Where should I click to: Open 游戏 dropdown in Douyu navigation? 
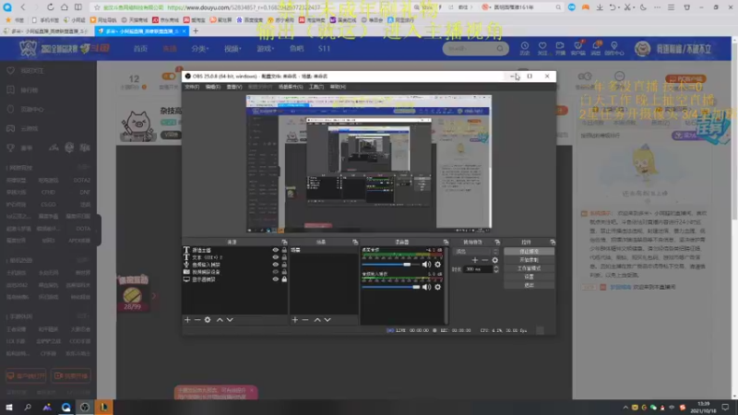coord(266,49)
